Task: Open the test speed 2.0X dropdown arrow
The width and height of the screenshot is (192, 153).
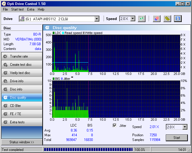Action: tap(185, 127)
